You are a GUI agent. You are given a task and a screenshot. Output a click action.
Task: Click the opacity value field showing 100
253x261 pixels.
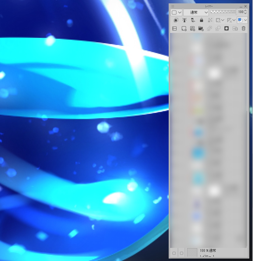click(241, 12)
